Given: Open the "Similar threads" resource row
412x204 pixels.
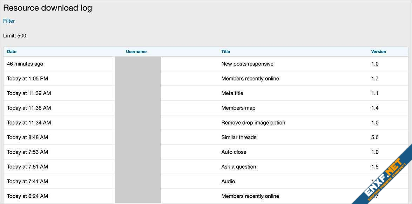Looking at the screenshot, I should (239, 138).
